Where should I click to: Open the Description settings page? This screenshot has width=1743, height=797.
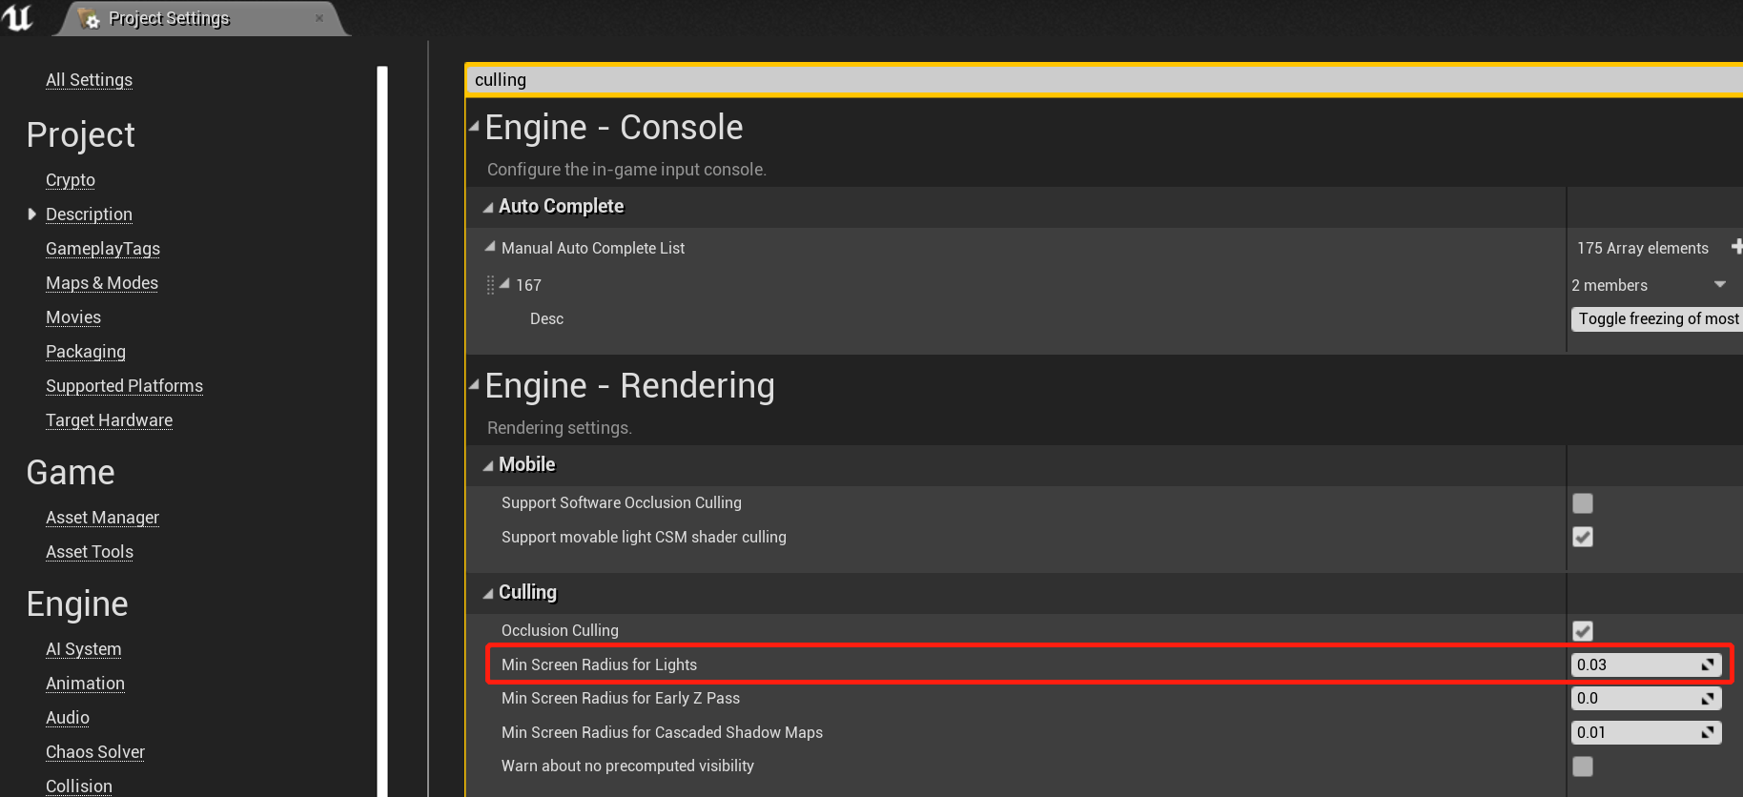89,215
